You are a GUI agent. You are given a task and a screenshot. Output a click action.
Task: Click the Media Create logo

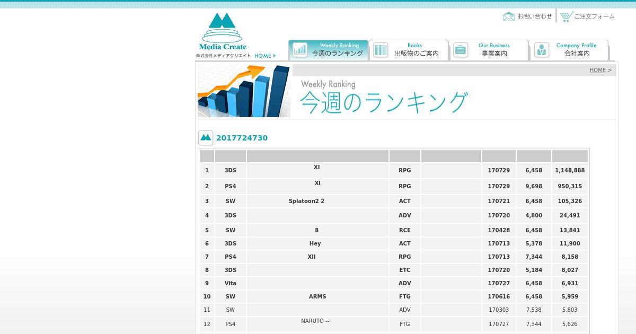223,32
